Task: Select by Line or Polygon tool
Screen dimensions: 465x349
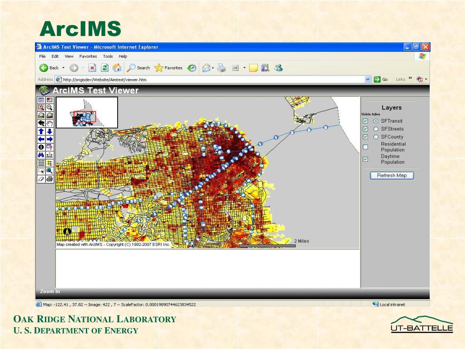Action: 49,171
